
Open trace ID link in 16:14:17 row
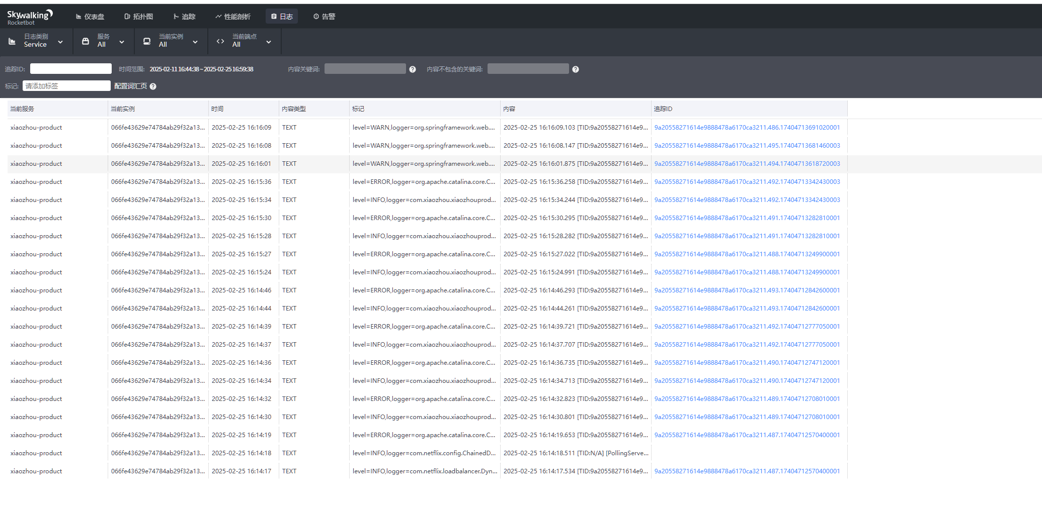coord(747,471)
